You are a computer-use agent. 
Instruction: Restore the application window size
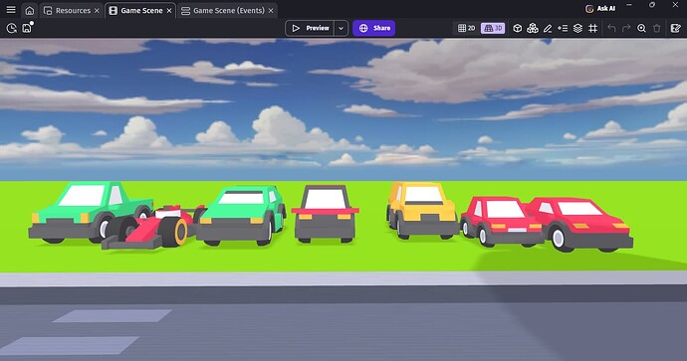click(x=652, y=5)
